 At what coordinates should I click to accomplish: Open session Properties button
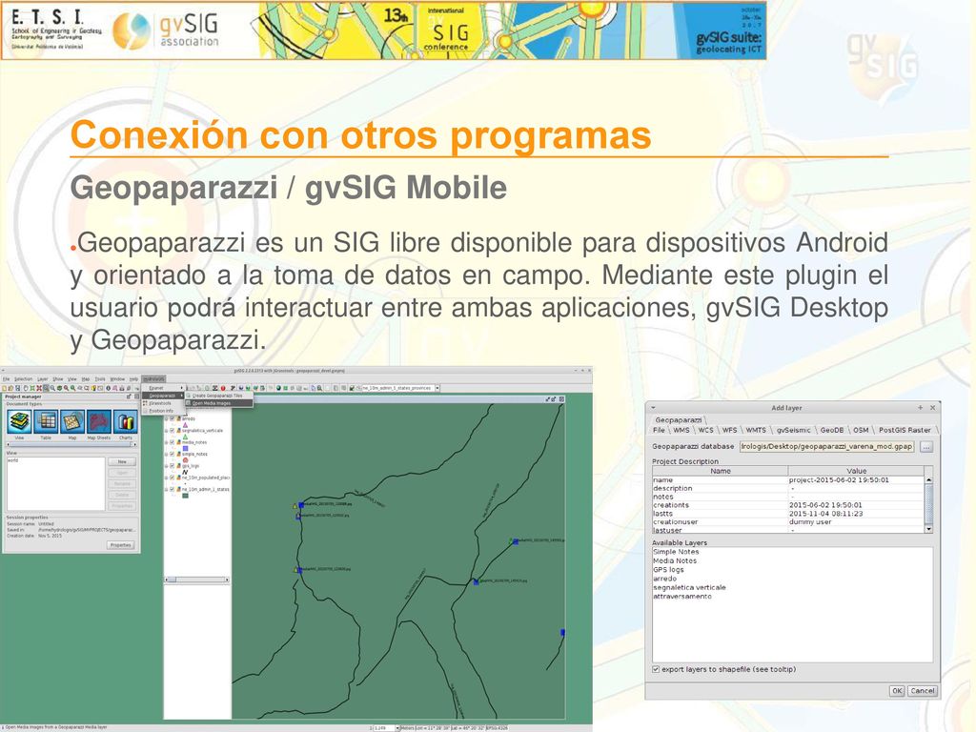click(120, 545)
